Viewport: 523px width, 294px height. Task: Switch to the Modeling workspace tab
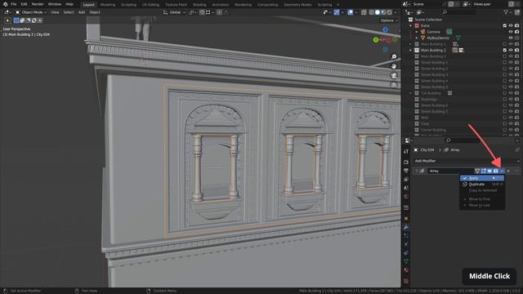(x=107, y=5)
